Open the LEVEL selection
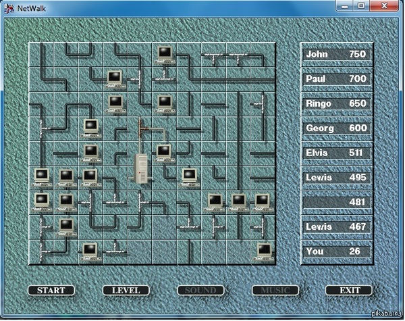Image resolution: width=405 pixels, height=321 pixels. click(126, 291)
